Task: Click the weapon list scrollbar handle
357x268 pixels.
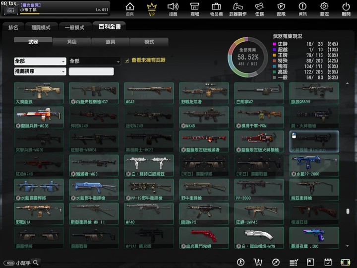Action: tap(348, 211)
